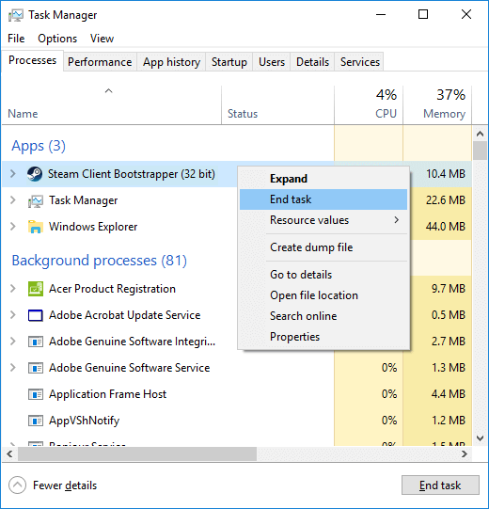The width and height of the screenshot is (489, 509).
Task: Click the 0.5 MB memory value
Action: (449, 315)
